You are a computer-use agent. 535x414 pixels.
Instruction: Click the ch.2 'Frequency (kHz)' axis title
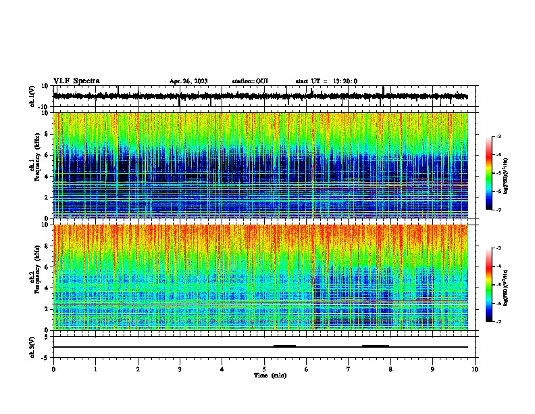pyautogui.click(x=38, y=269)
